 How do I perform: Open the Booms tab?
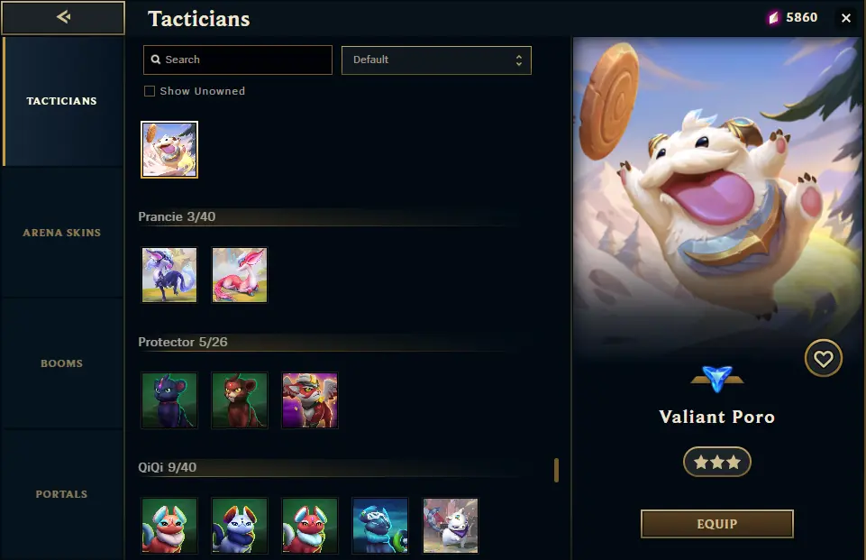(x=62, y=363)
